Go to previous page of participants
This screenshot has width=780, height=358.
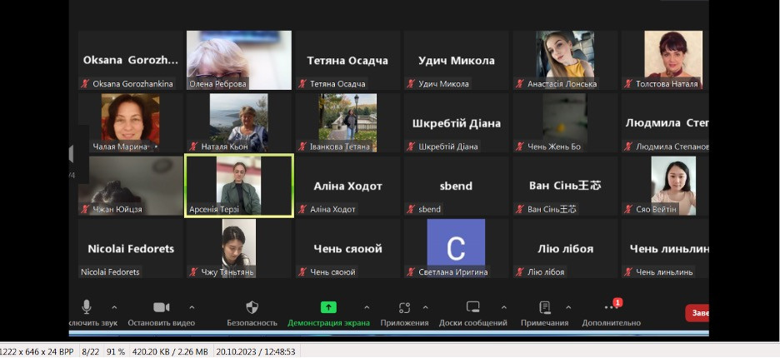point(72,155)
